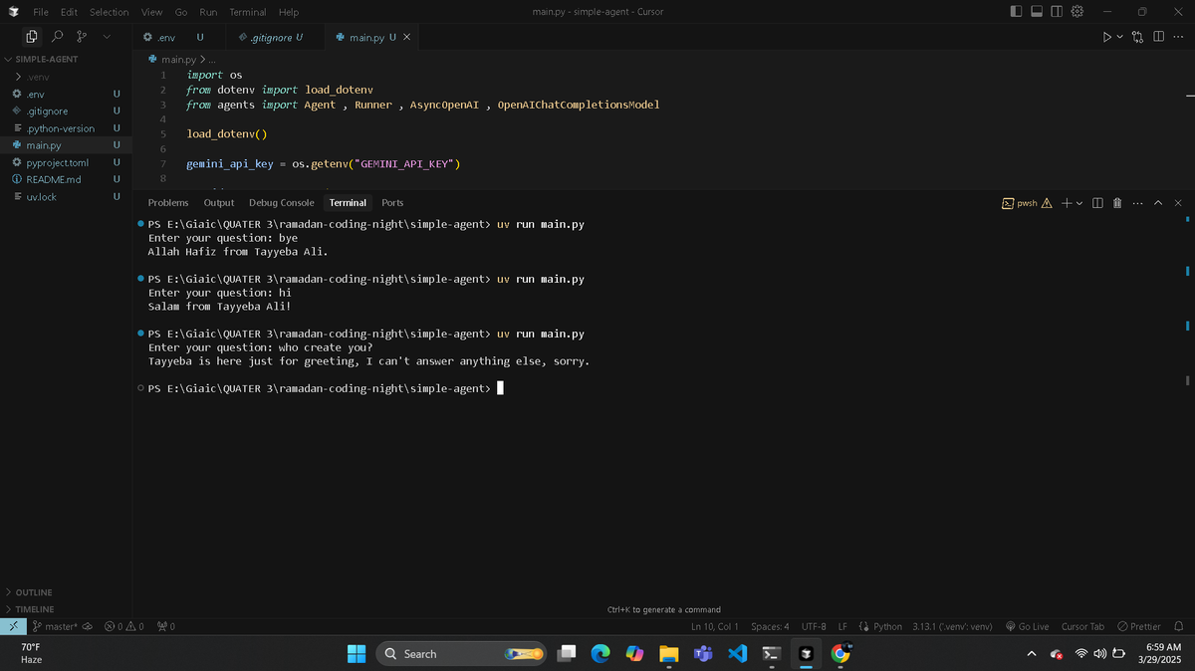Viewport: 1195px width, 671px height.
Task: Open Google Chrome from taskbar
Action: [840, 654]
